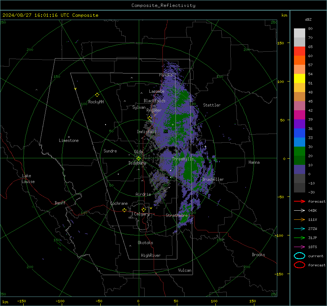Click the radar center diamond near Olds
Screen dimensions: 327x306
tap(138, 159)
